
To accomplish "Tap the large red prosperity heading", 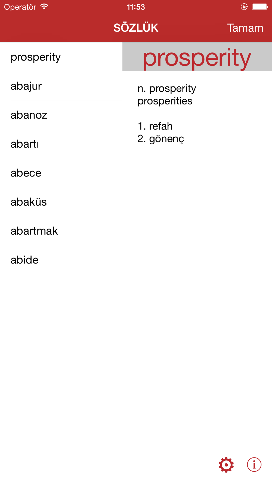I will click(x=197, y=58).
